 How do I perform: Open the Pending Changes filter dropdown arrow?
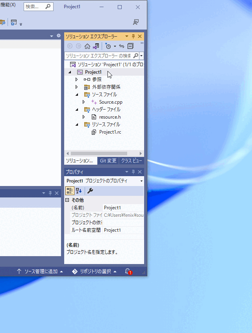click(115, 46)
